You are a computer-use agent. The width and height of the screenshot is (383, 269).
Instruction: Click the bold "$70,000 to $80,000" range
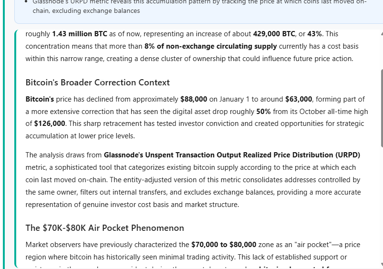[224, 245]
